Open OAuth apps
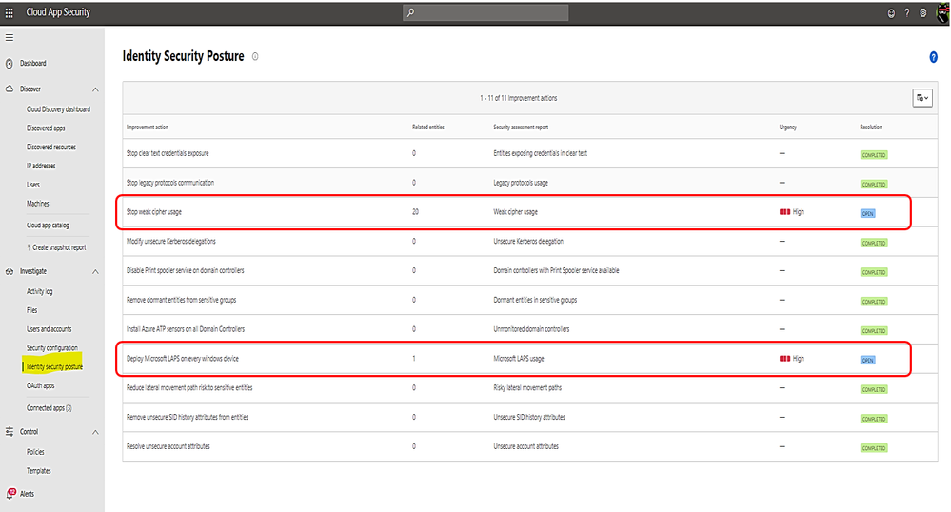This screenshot has height=512, width=951. pos(40,385)
